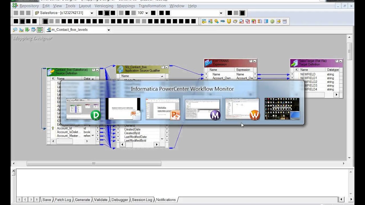Click the CDC key toolbar icon
This screenshot has height=205, width=365.
[204, 21]
